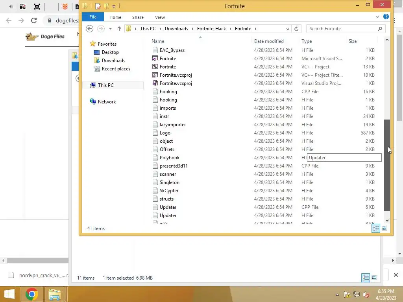
Task: Click Fortnite_Hack in the address path
Action: click(x=211, y=29)
